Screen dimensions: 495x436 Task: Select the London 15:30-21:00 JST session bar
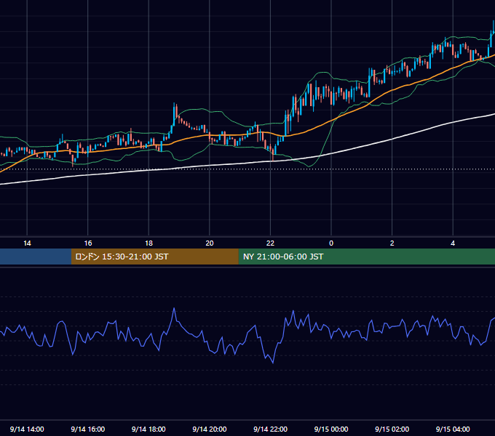(x=154, y=257)
